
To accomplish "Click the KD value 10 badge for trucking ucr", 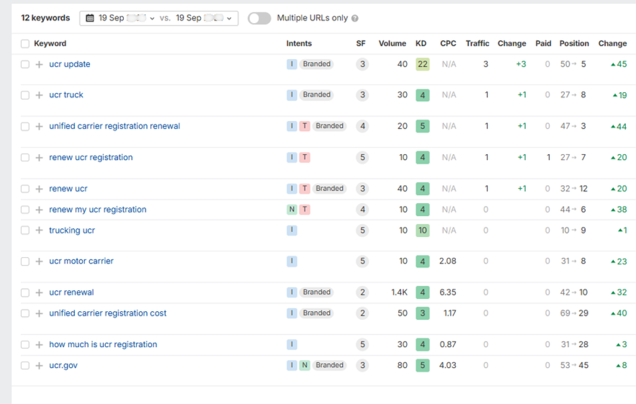I will (x=423, y=230).
